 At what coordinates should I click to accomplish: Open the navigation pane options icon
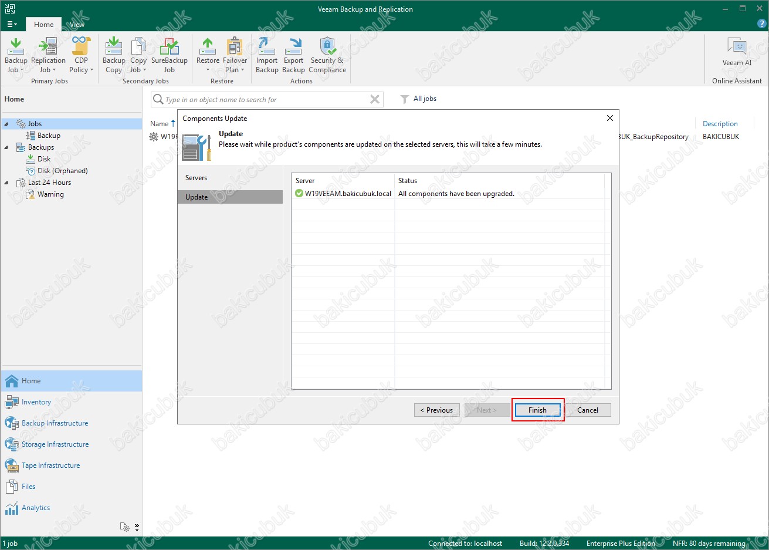tap(124, 527)
